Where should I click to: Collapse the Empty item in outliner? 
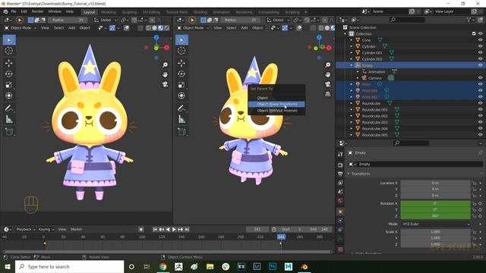pyautogui.click(x=351, y=65)
